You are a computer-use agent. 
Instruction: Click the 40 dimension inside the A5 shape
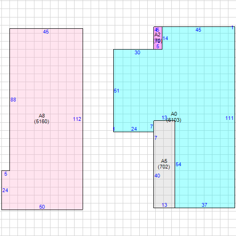[157, 176]
